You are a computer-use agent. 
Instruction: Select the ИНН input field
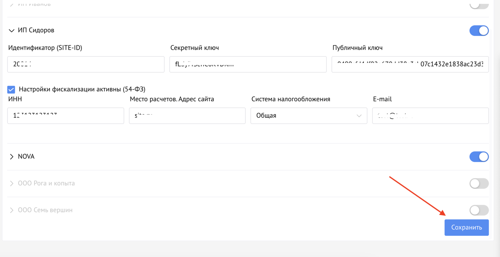(65, 116)
